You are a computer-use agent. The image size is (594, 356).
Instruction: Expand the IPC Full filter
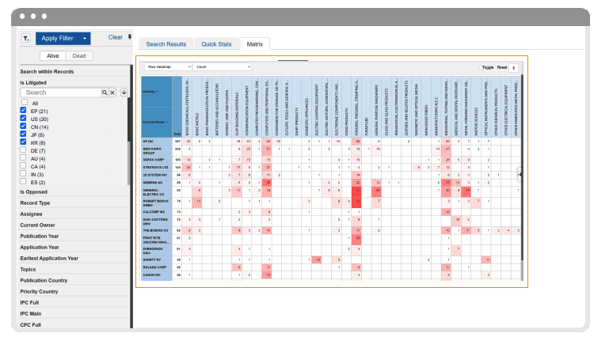(x=29, y=303)
